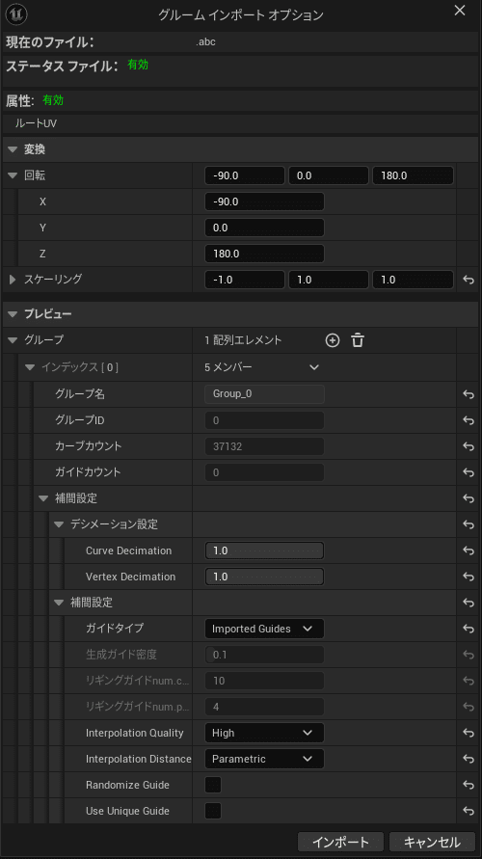Expand the スケーリング property
The width and height of the screenshot is (482, 859).
coord(13,280)
